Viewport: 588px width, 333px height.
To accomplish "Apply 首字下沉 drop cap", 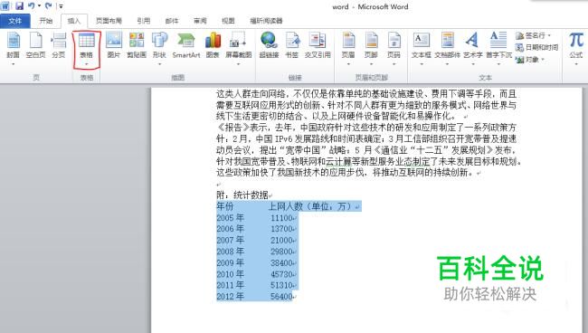I will click(498, 48).
